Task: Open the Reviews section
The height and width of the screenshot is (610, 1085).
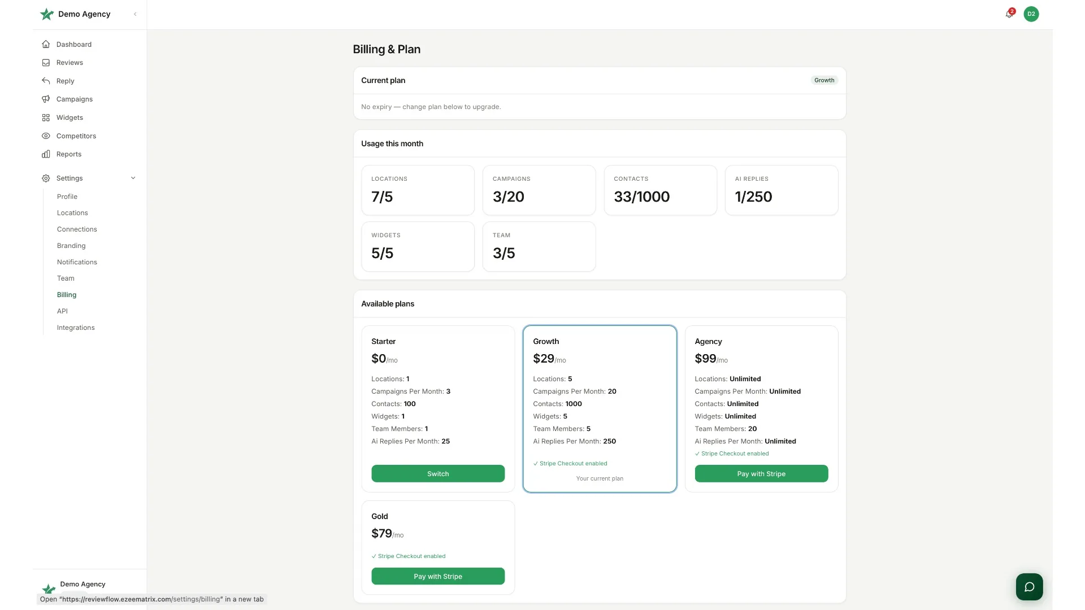Action: pos(70,63)
